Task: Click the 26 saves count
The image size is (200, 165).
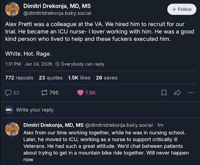Action: coord(106,78)
